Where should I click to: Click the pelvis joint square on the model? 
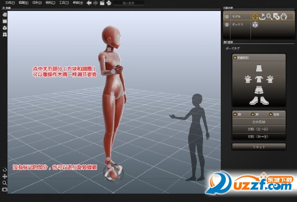[x=112, y=93]
